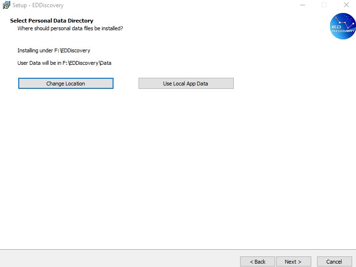Click the 'Select Personal Data Directory' heading

tap(51, 21)
